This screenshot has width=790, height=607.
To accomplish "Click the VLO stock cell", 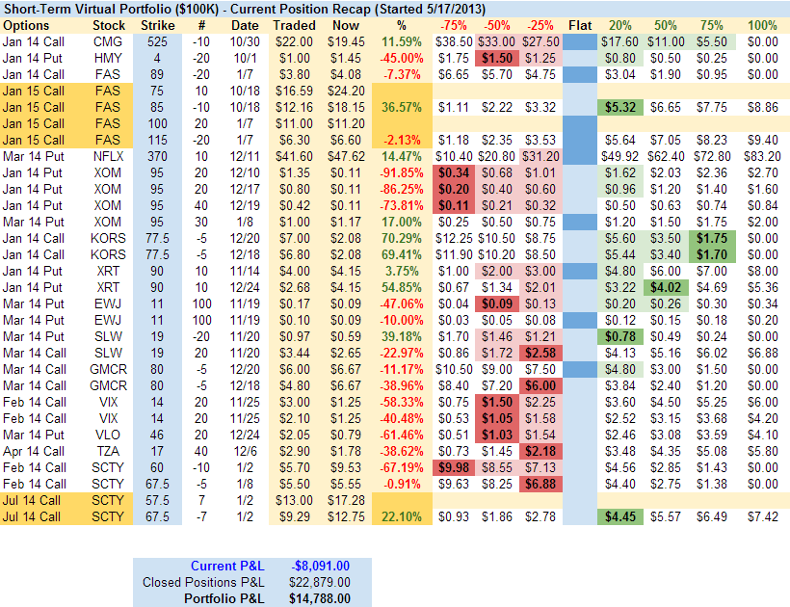I will [x=109, y=435].
